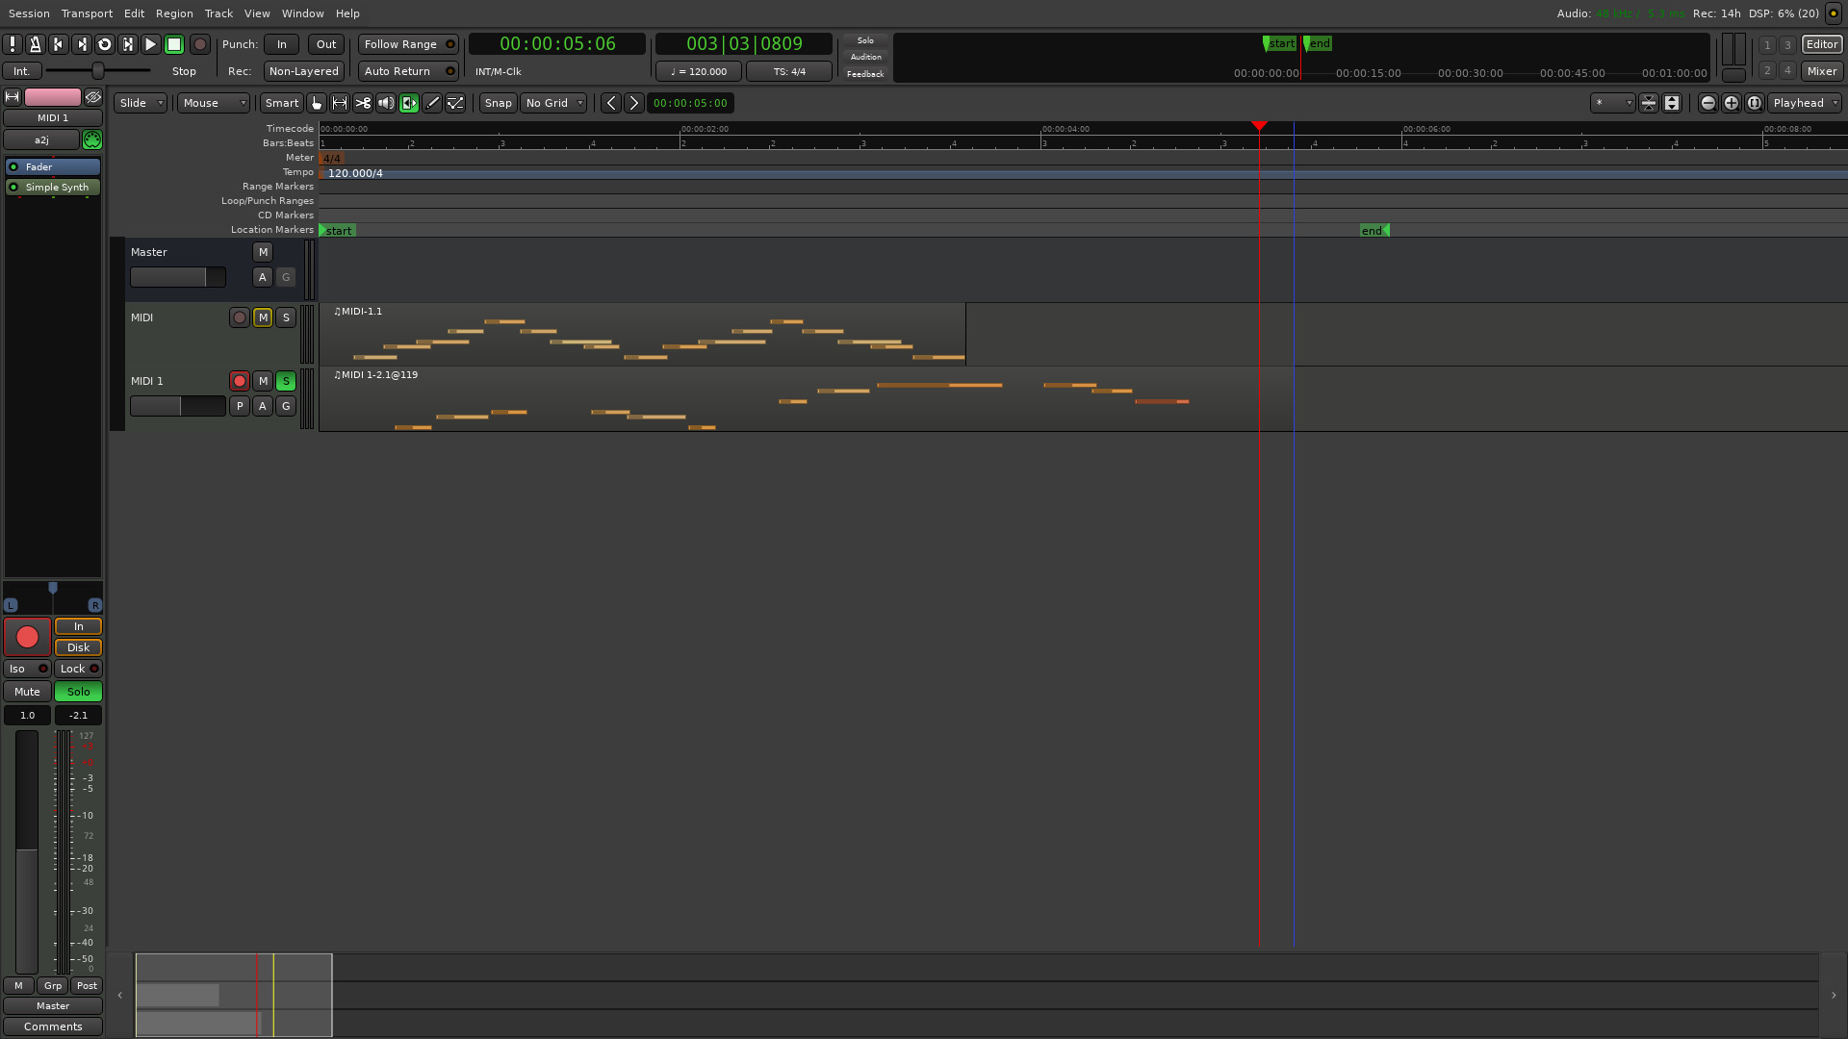Select the Draw pencil tool

[432, 103]
